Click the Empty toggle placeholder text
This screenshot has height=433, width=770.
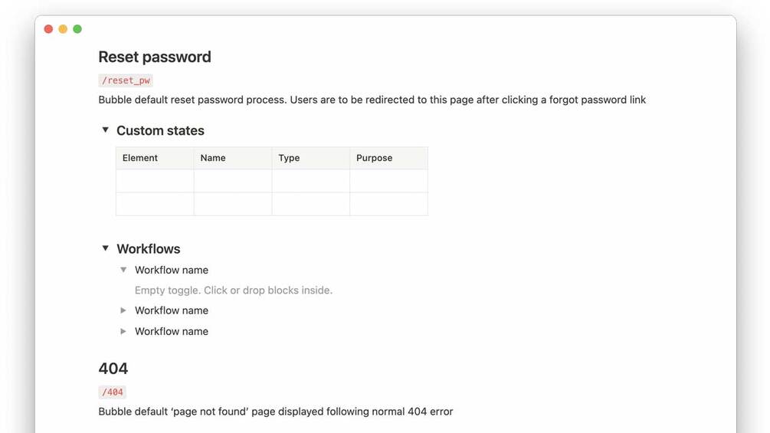(233, 290)
